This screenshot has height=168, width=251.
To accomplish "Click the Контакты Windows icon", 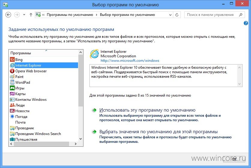I will tap(12, 100).
